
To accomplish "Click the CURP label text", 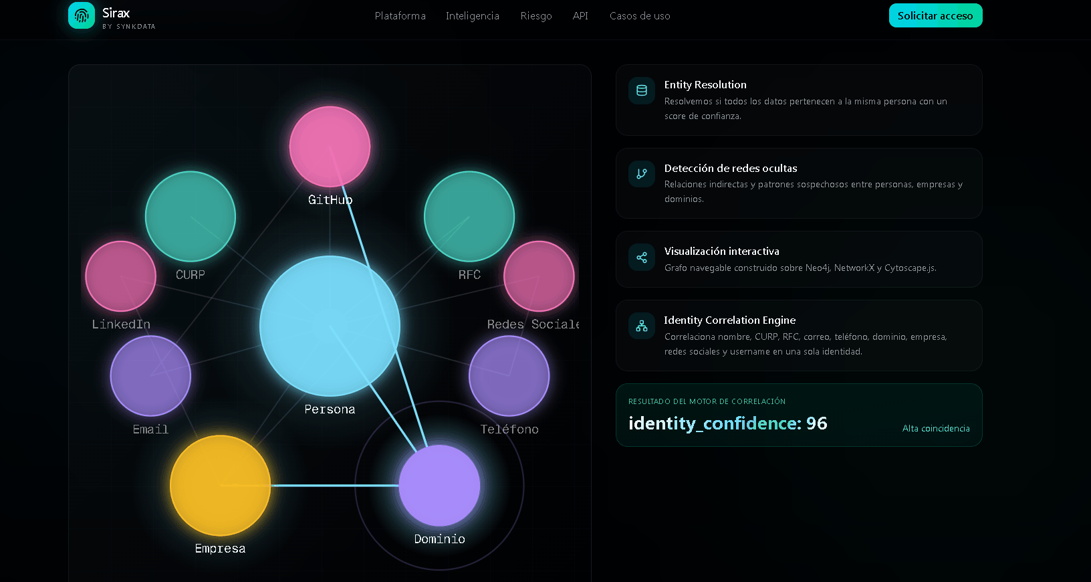I will (191, 275).
